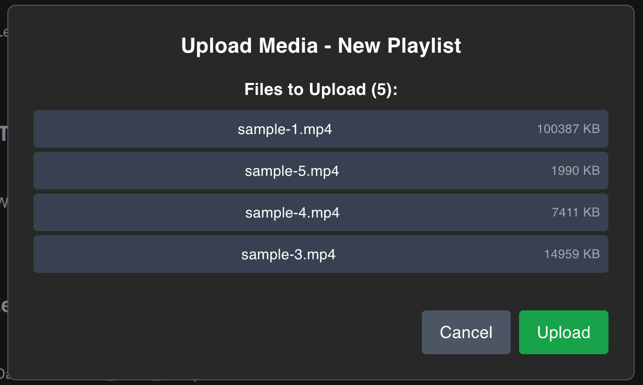643x385 pixels.
Task: Click the filename text sample-1.mp4
Action: click(x=285, y=129)
